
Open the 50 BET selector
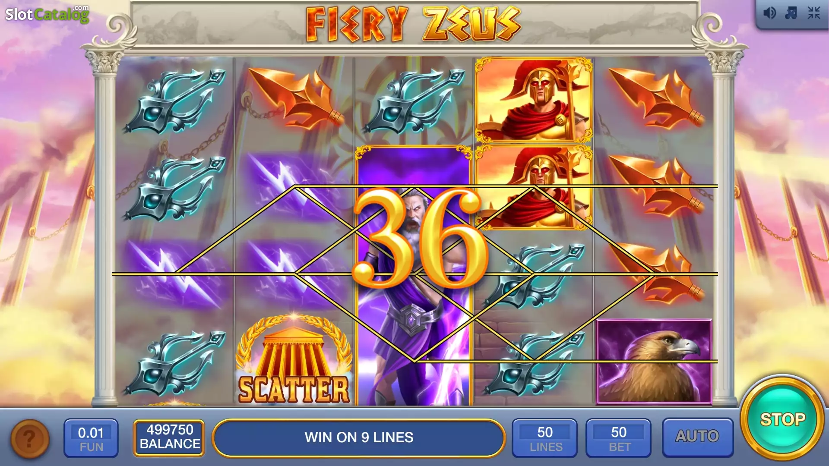(x=618, y=438)
